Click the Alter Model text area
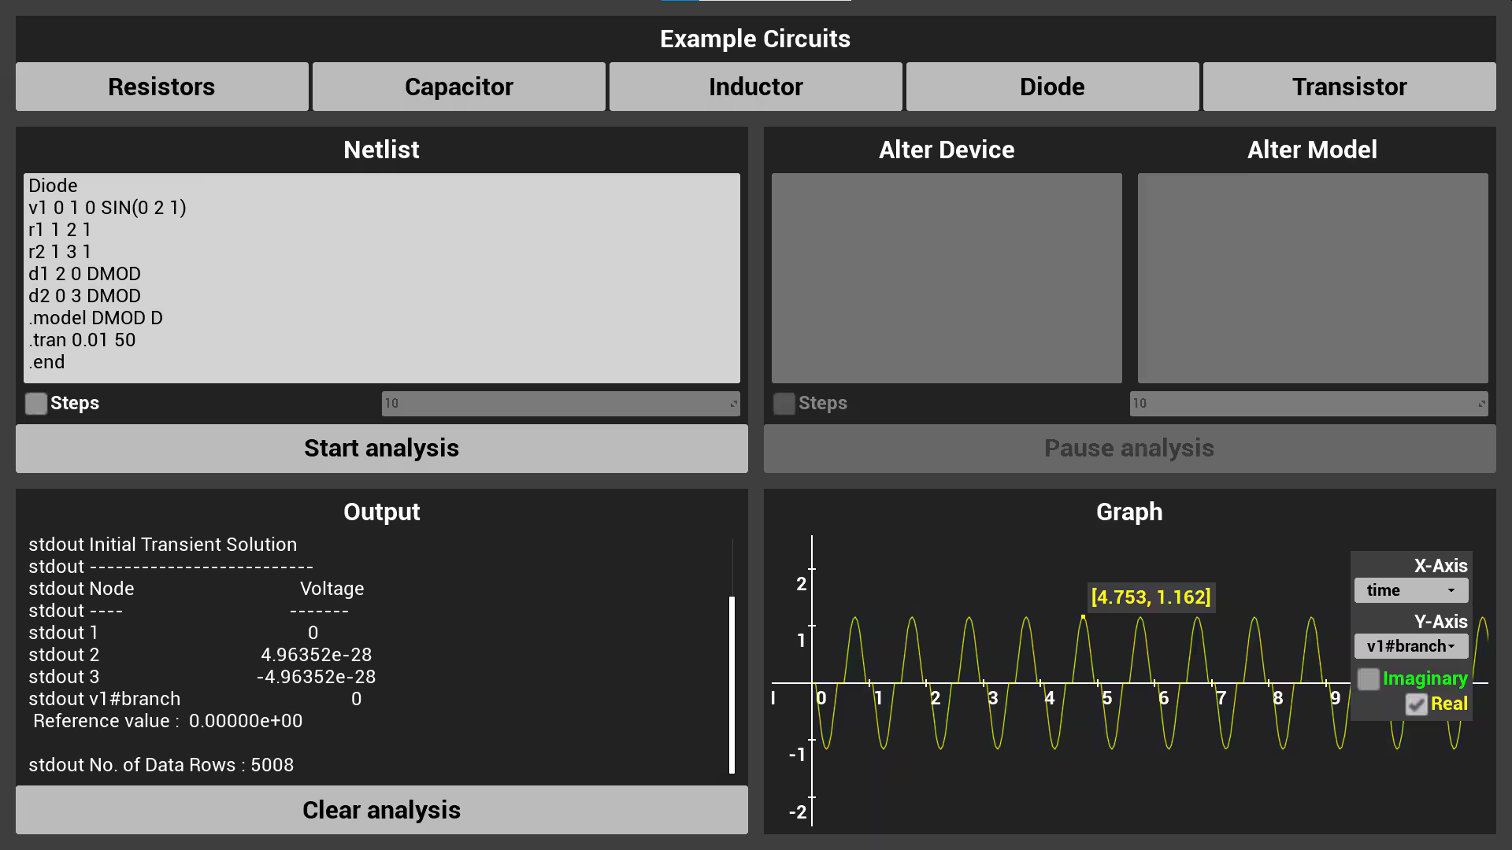The image size is (1512, 850). tap(1313, 278)
